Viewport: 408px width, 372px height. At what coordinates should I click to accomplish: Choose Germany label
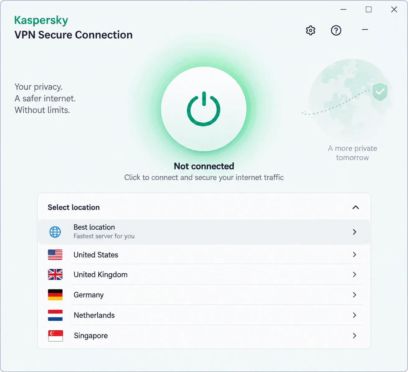pyautogui.click(x=89, y=295)
